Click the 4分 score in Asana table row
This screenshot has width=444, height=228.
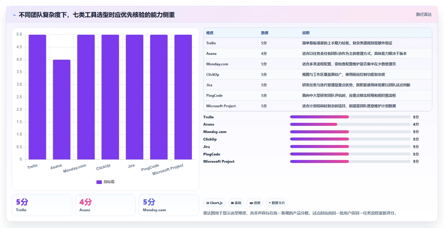pos(264,54)
